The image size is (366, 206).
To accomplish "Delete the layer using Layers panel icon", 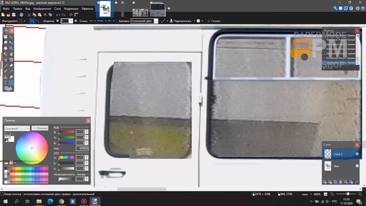I will (x=330, y=182).
